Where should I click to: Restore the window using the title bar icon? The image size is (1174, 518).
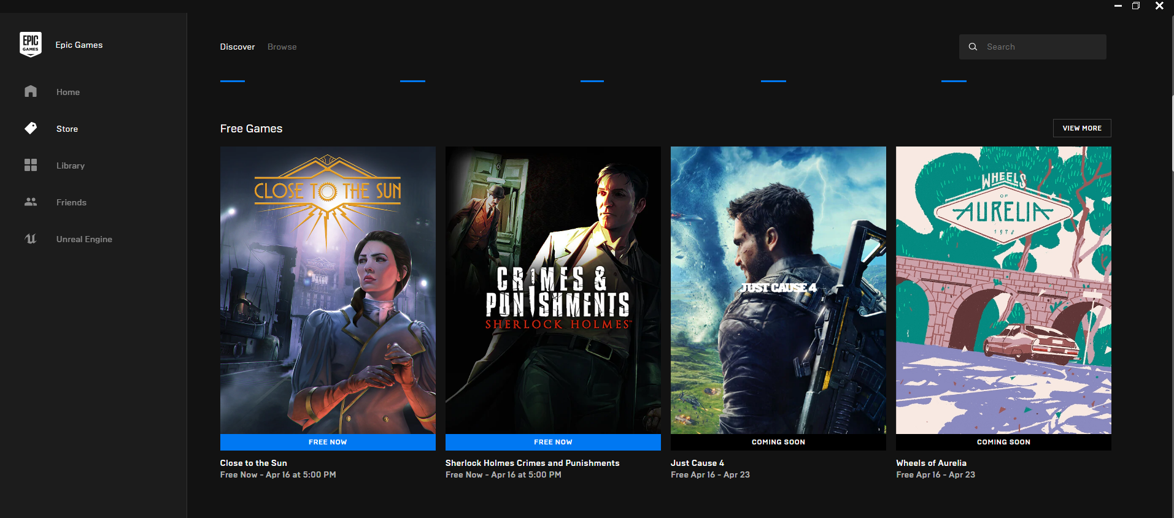click(x=1136, y=6)
